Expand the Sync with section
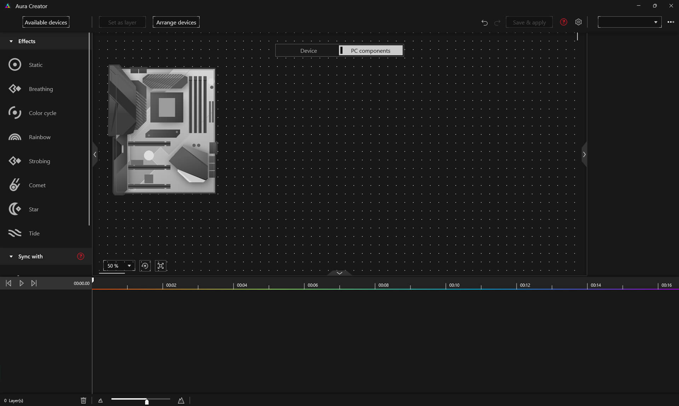The height and width of the screenshot is (406, 679). [11, 256]
